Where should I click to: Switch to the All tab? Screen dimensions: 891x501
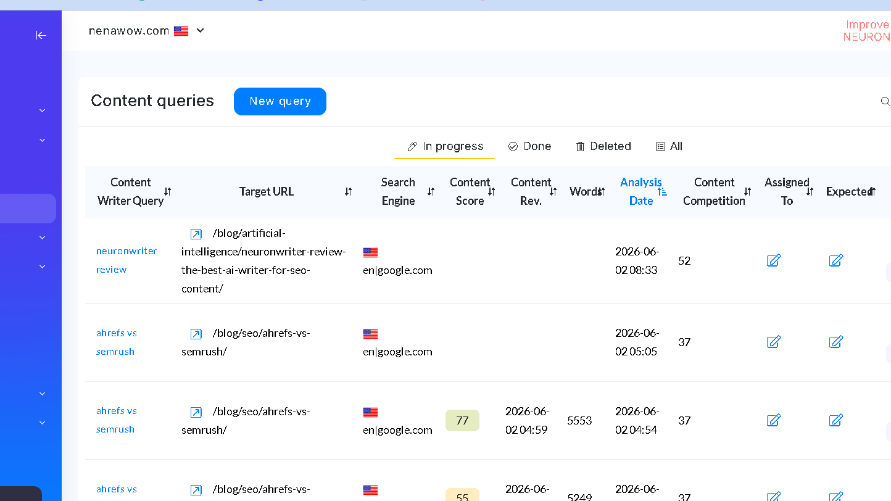[669, 146]
